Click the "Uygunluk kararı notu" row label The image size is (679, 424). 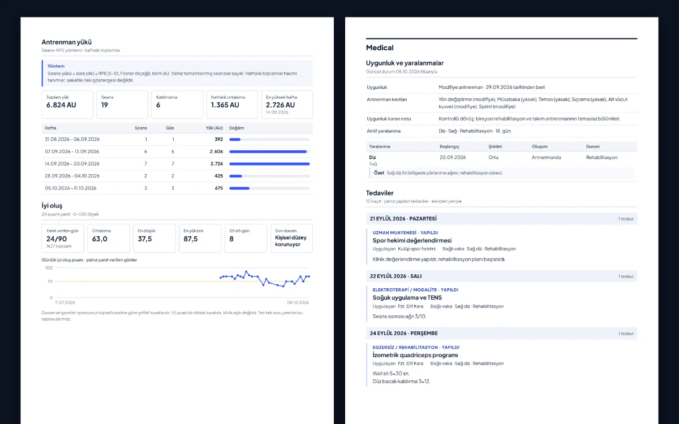pyautogui.click(x=389, y=119)
